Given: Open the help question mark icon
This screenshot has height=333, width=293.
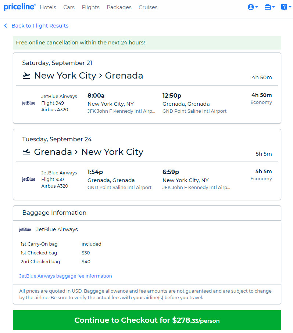Looking at the screenshot, I should [x=284, y=7].
